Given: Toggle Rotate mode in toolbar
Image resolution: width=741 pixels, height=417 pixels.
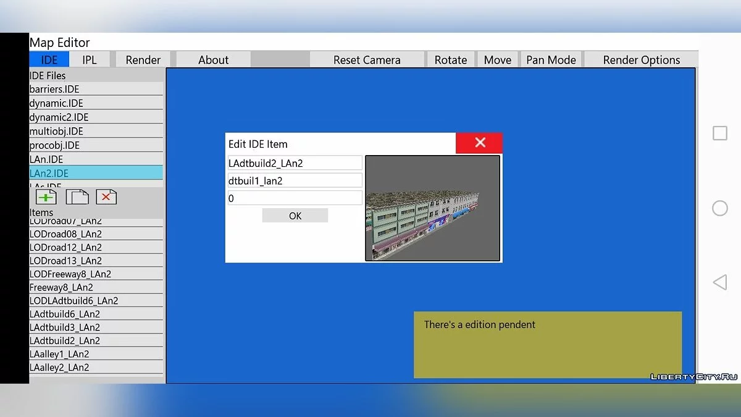Looking at the screenshot, I should pos(451,60).
